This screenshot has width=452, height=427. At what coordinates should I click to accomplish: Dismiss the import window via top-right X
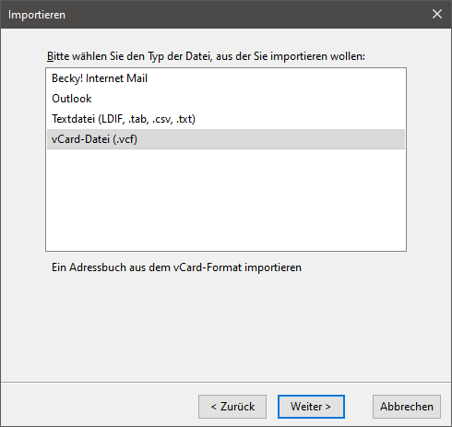click(x=437, y=14)
